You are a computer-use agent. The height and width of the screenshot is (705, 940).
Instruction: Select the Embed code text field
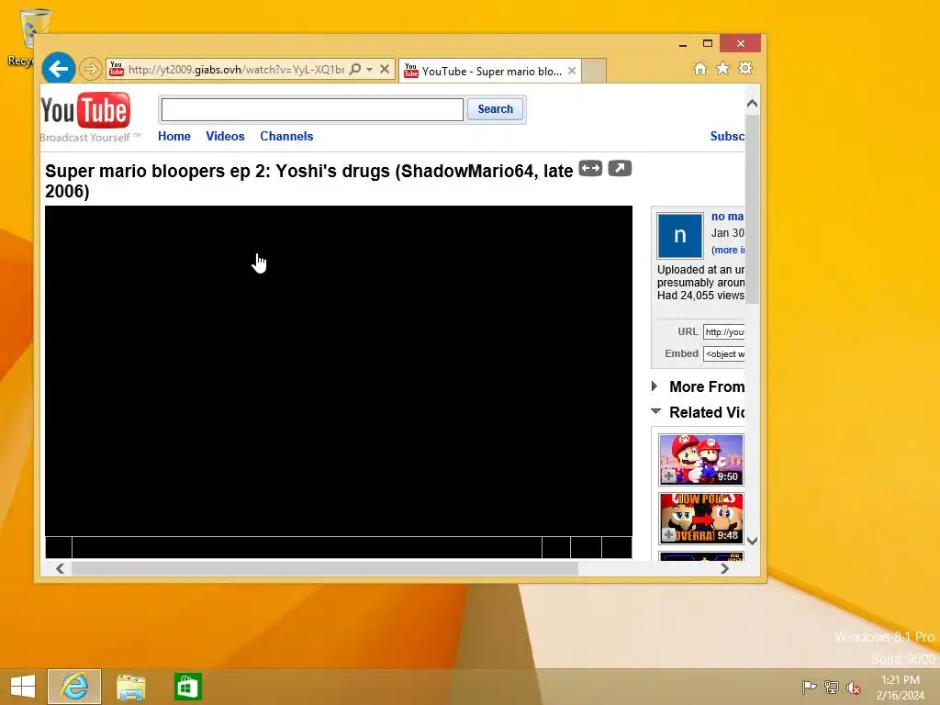click(724, 354)
